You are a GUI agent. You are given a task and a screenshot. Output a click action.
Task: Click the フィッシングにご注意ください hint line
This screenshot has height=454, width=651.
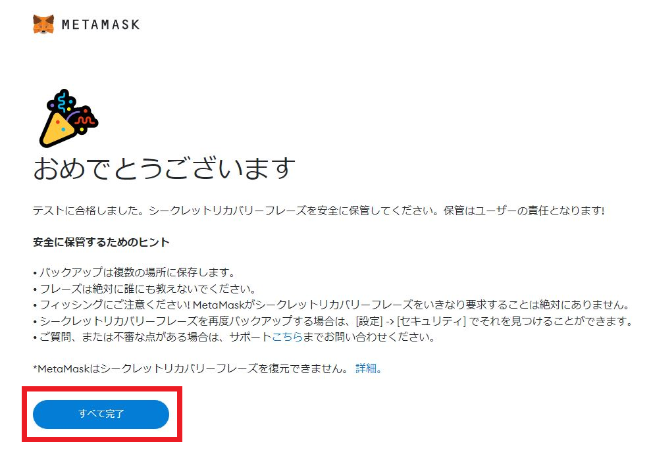tap(332, 305)
